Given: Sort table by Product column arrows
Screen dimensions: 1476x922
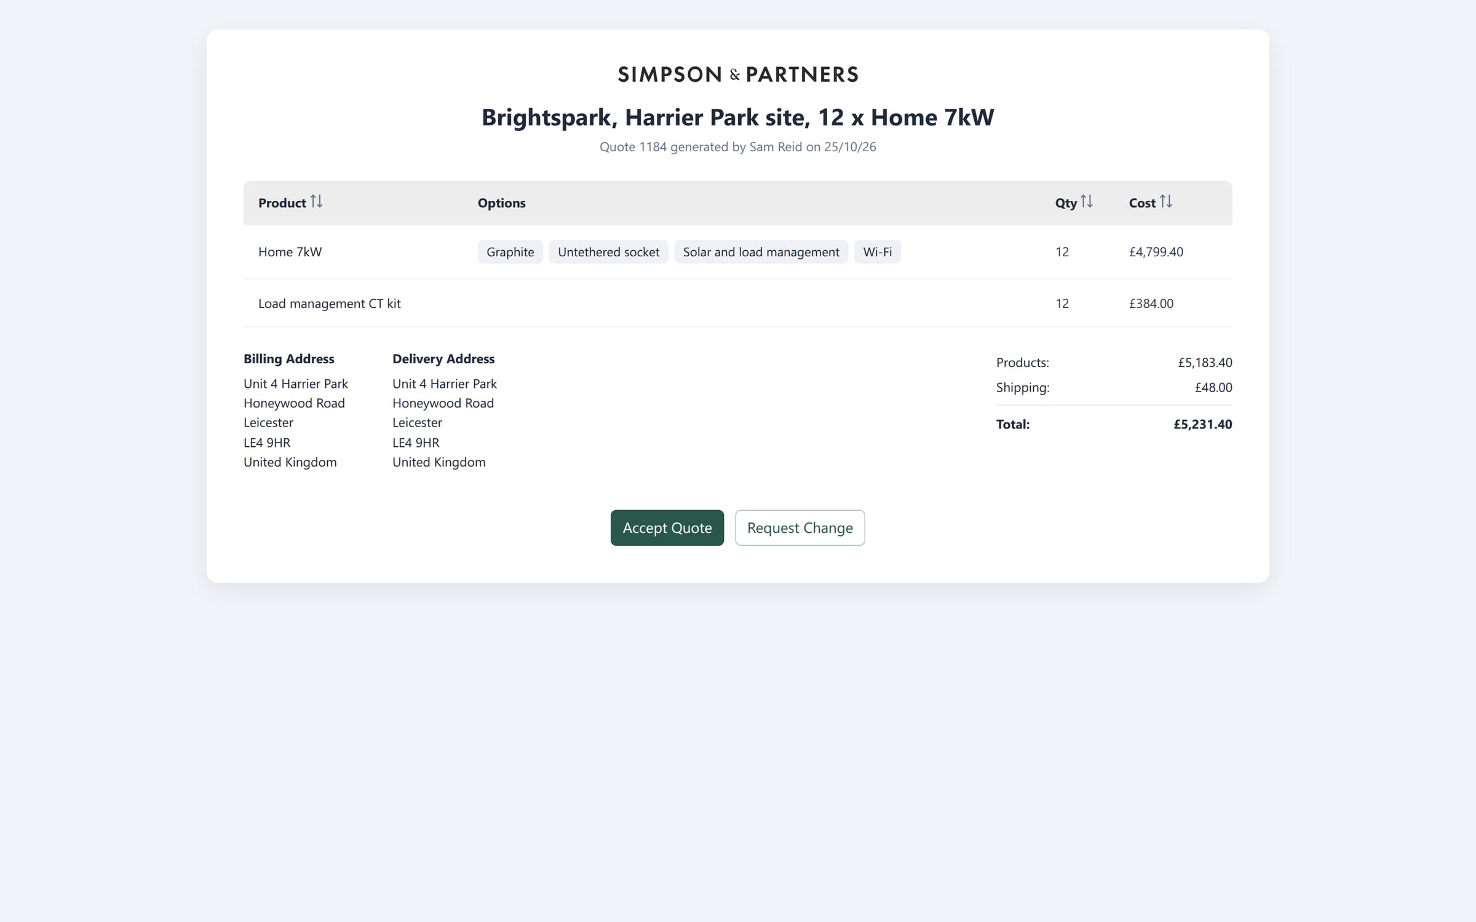Looking at the screenshot, I should (x=316, y=202).
